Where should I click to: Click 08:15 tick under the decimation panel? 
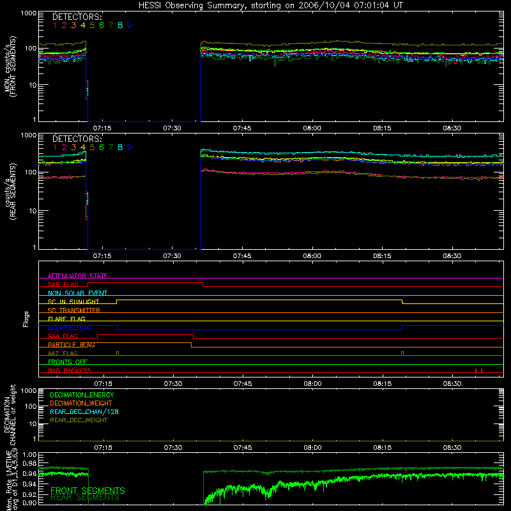point(382,448)
